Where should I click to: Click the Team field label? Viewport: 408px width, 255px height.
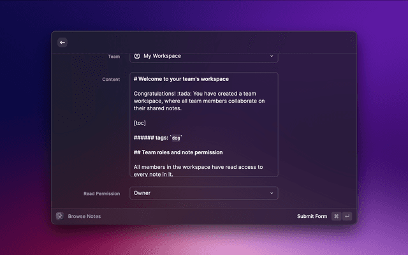point(113,56)
